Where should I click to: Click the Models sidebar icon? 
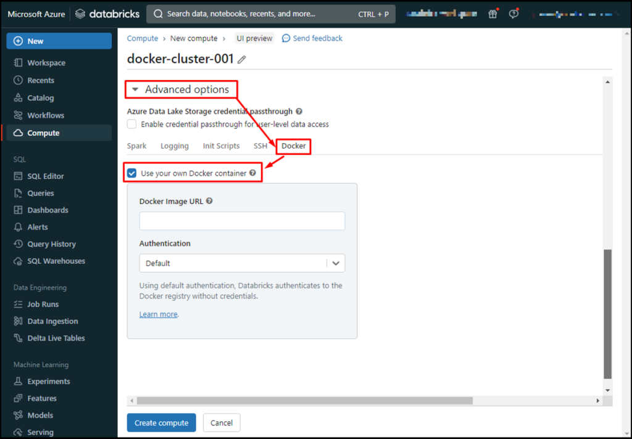tap(18, 415)
